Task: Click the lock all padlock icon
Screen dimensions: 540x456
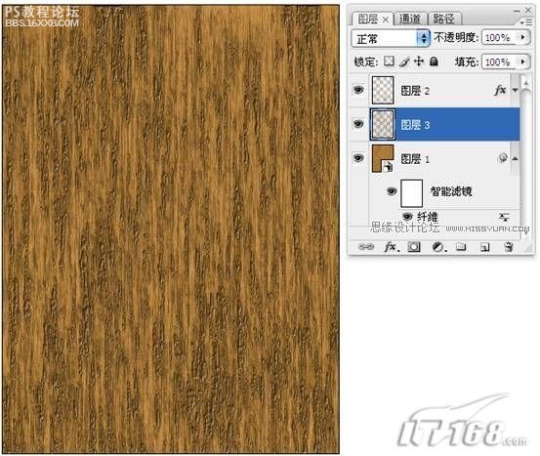Action: pyautogui.click(x=434, y=62)
